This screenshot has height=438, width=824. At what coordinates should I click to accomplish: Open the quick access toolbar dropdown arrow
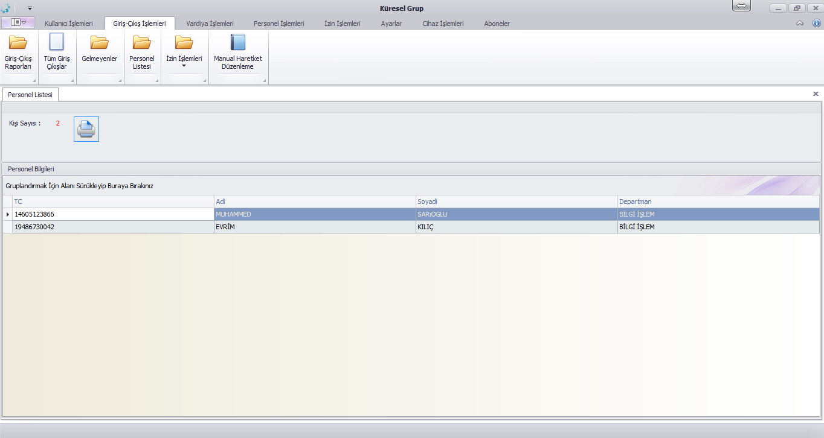click(30, 8)
